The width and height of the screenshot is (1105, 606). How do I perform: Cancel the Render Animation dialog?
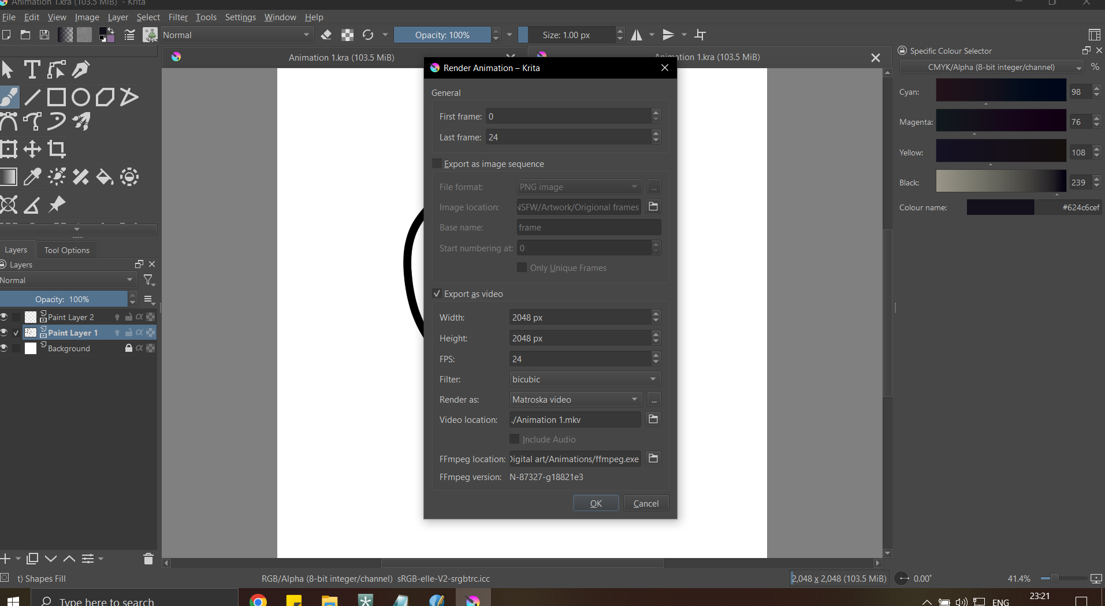(646, 503)
